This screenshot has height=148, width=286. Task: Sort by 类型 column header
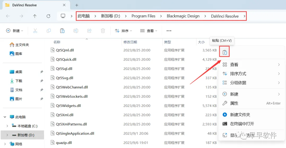167,42
